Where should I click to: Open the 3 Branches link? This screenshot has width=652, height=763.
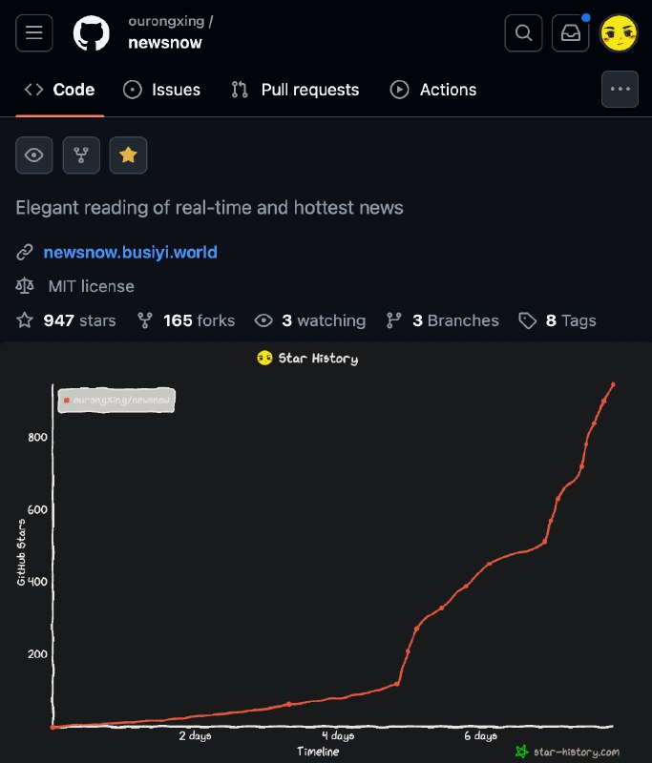tap(443, 320)
